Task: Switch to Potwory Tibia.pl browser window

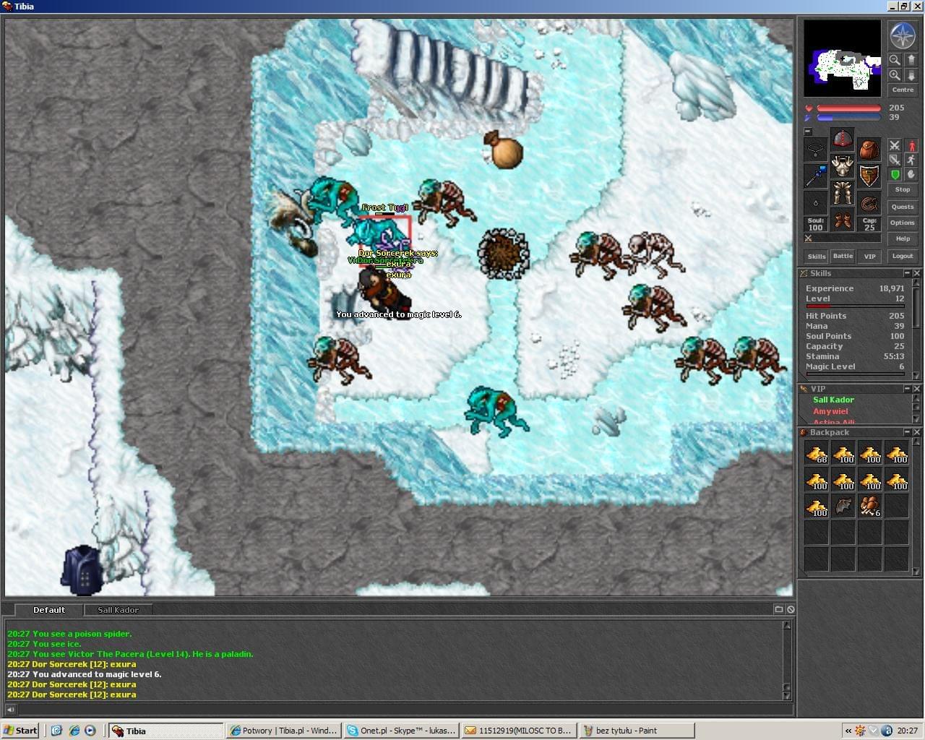Action: (283, 731)
